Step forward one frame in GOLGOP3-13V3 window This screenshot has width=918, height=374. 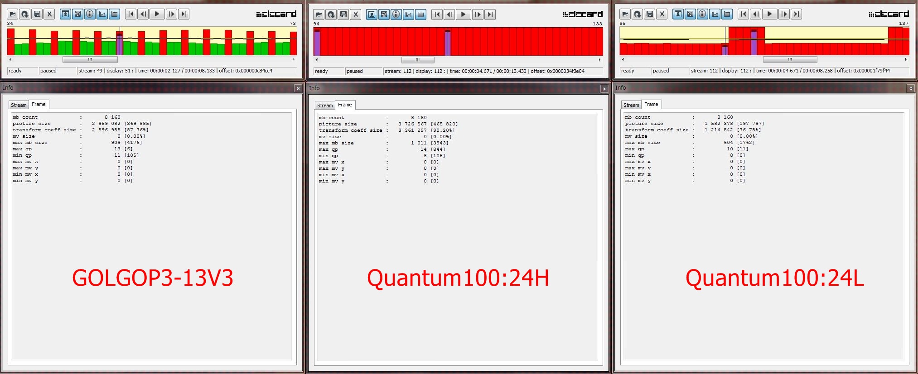point(171,14)
